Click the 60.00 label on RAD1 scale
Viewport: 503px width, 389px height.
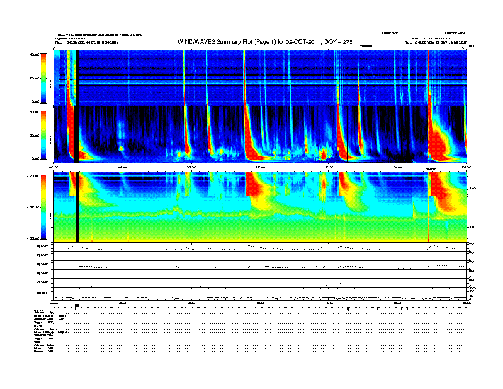35,112
